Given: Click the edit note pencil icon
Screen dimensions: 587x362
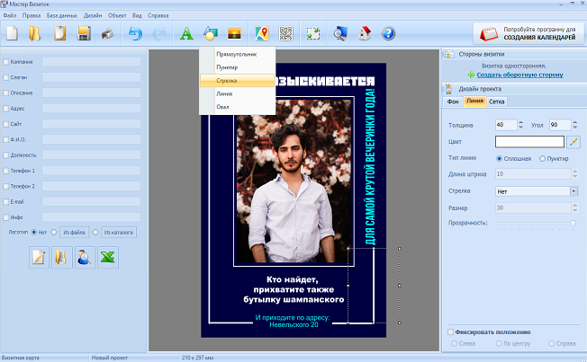Looking at the screenshot, I should coord(39,257).
